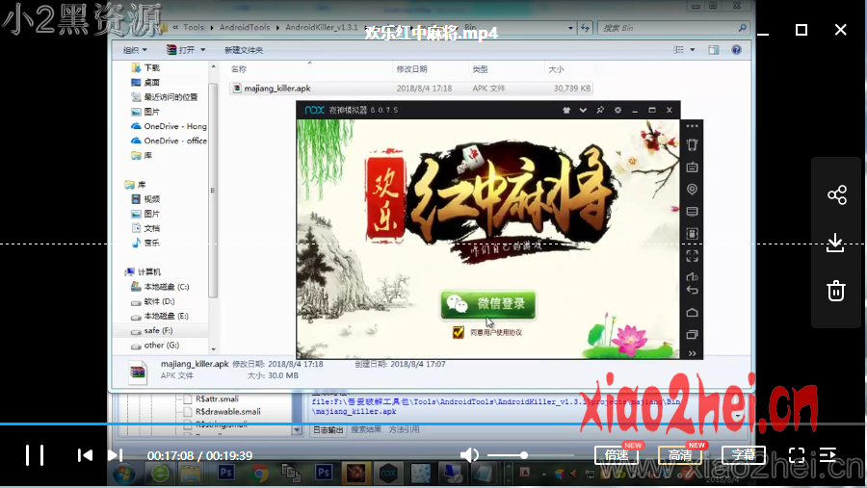This screenshot has height=488, width=867.
Task: Open the Nox sidebar more options dots
Action: (x=692, y=126)
